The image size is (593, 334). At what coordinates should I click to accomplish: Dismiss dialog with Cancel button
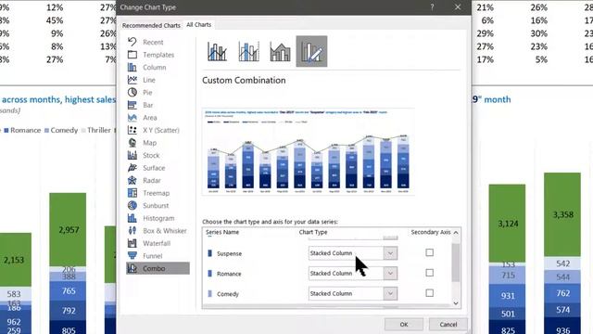448,324
